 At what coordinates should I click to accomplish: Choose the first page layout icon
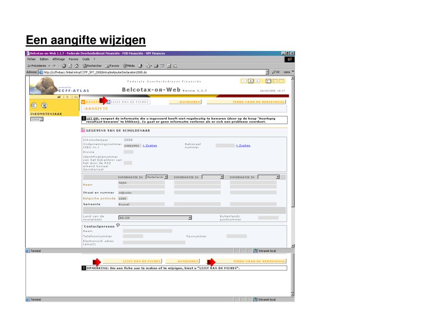pyautogui.click(x=268, y=81)
